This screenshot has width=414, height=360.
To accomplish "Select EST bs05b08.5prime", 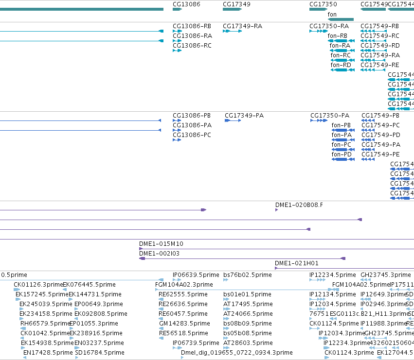I will pos(248,333).
